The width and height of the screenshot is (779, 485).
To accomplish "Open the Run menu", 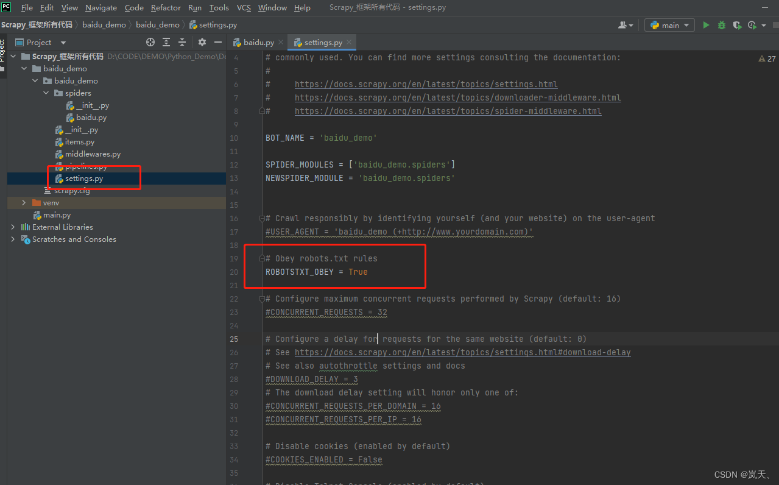I will click(x=195, y=8).
